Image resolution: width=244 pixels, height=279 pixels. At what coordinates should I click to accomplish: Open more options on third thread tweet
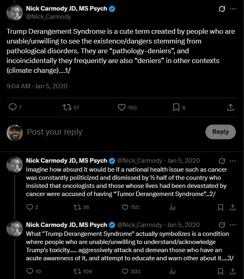tap(233, 225)
